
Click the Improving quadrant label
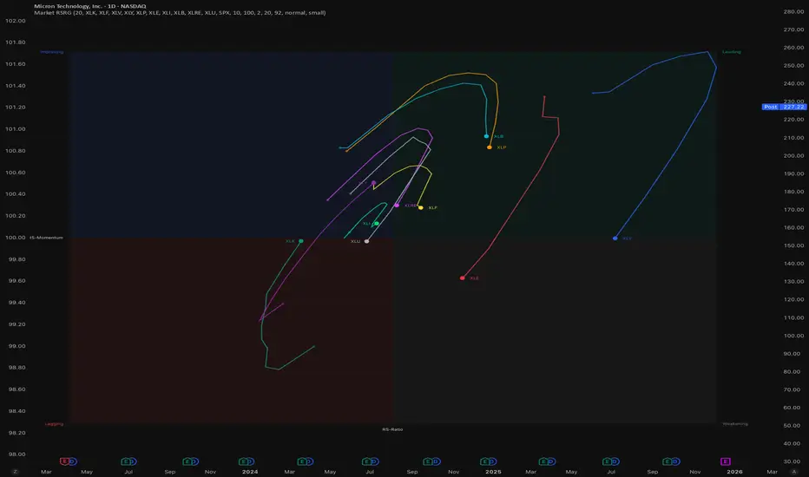(x=51, y=51)
